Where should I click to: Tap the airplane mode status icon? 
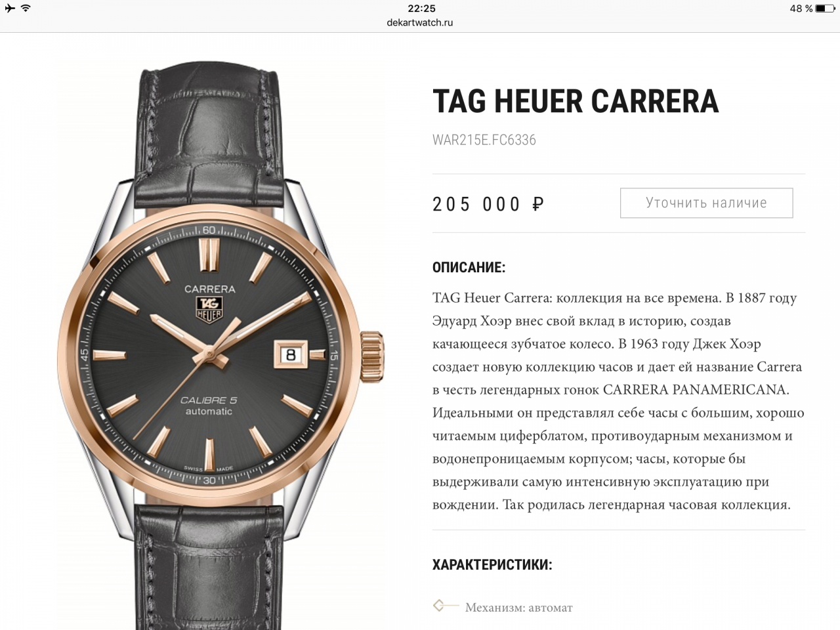point(10,9)
